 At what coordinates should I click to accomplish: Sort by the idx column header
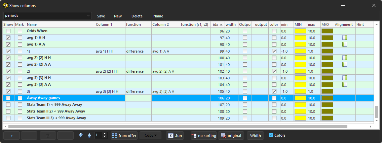[x=217, y=24]
